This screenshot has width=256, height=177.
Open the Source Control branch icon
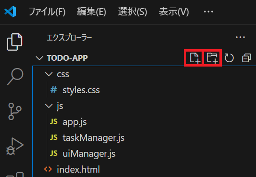pos(15,111)
